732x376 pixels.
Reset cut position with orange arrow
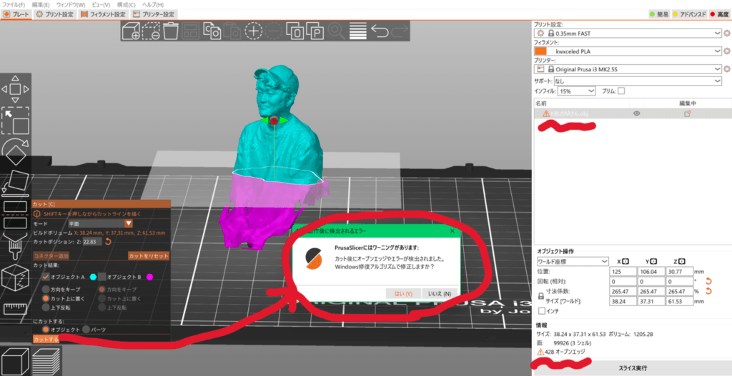click(x=108, y=241)
